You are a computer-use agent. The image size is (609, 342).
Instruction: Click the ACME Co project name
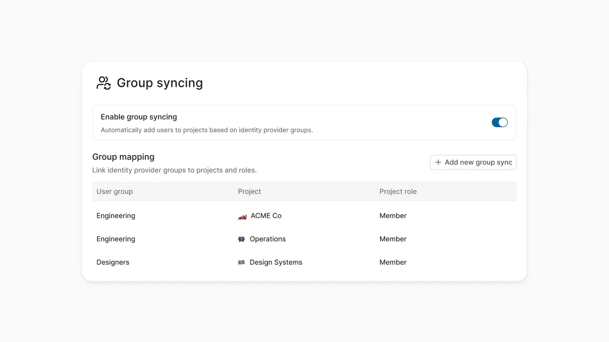click(266, 216)
